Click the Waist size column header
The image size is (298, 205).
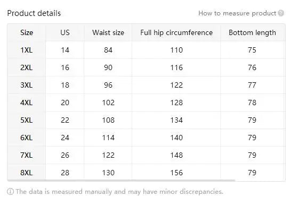(108, 32)
